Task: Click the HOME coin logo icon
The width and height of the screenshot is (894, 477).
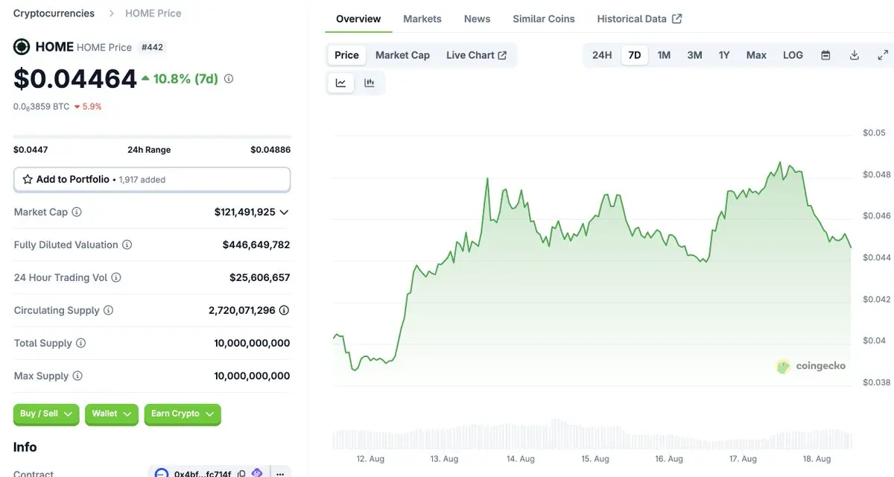Action: (x=22, y=47)
